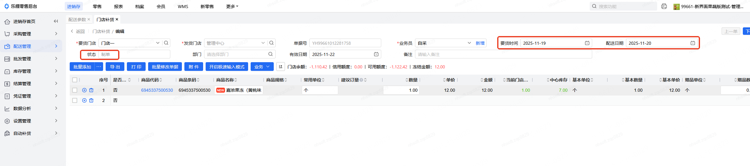This screenshot has width=750, height=166.
Task: Open the 更多 menu dropdown
Action: click(232, 6)
